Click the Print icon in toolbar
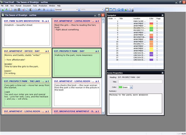 [x=15, y=10]
